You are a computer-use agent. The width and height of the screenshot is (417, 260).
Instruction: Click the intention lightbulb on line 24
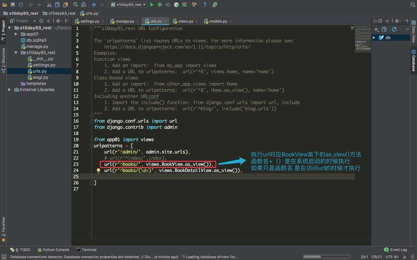click(x=98, y=170)
